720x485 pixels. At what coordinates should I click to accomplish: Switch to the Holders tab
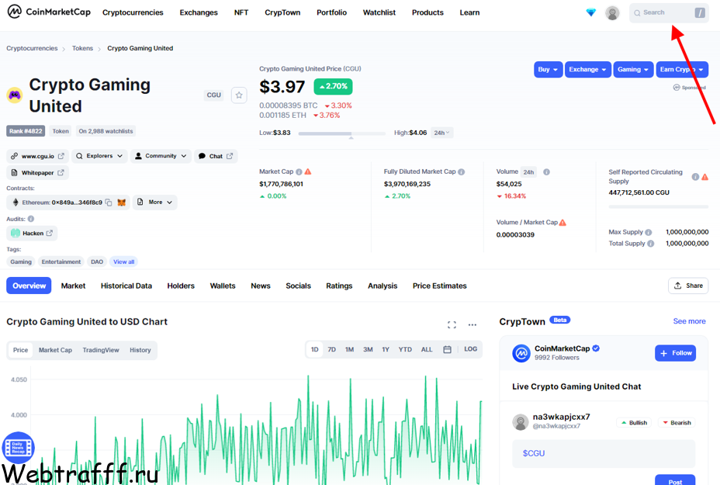tap(181, 286)
